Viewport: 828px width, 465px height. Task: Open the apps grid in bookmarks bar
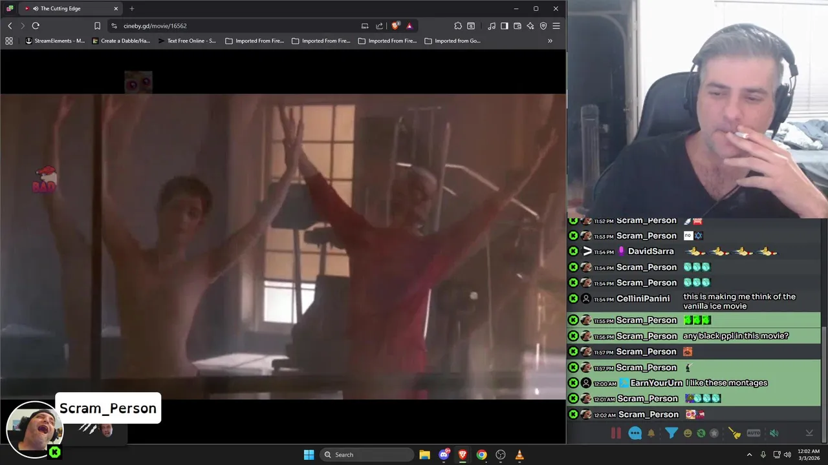click(9, 41)
